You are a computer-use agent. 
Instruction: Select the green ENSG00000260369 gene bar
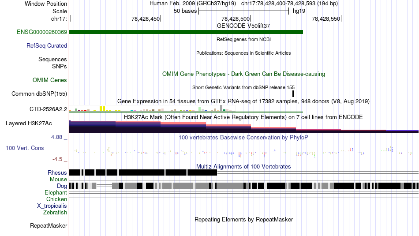[186, 32]
